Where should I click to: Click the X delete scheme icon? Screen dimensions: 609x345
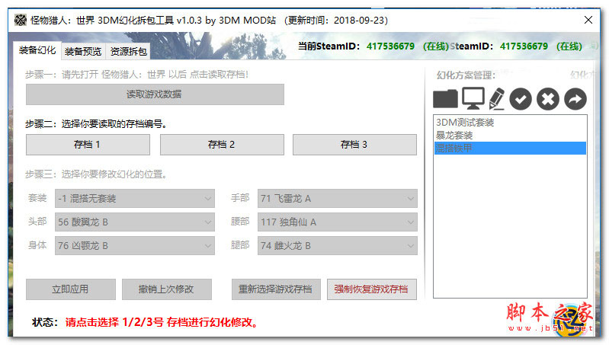tap(547, 99)
